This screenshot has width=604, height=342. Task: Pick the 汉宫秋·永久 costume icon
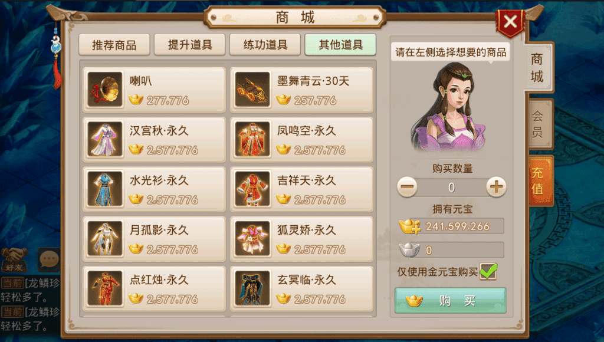(105, 139)
